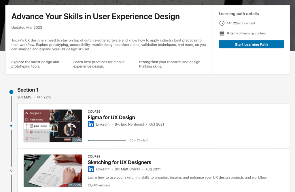Click the LinkedIn logo under Sketching for UX Designers
This screenshot has height=192, width=295.
(x=91, y=169)
